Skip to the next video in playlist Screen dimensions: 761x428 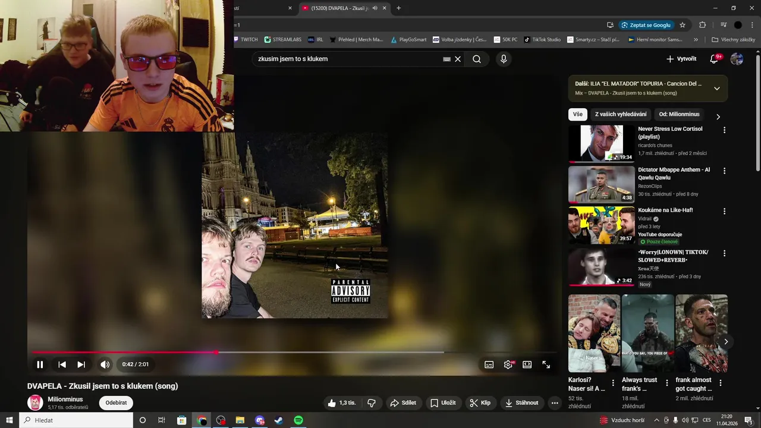pyautogui.click(x=81, y=364)
